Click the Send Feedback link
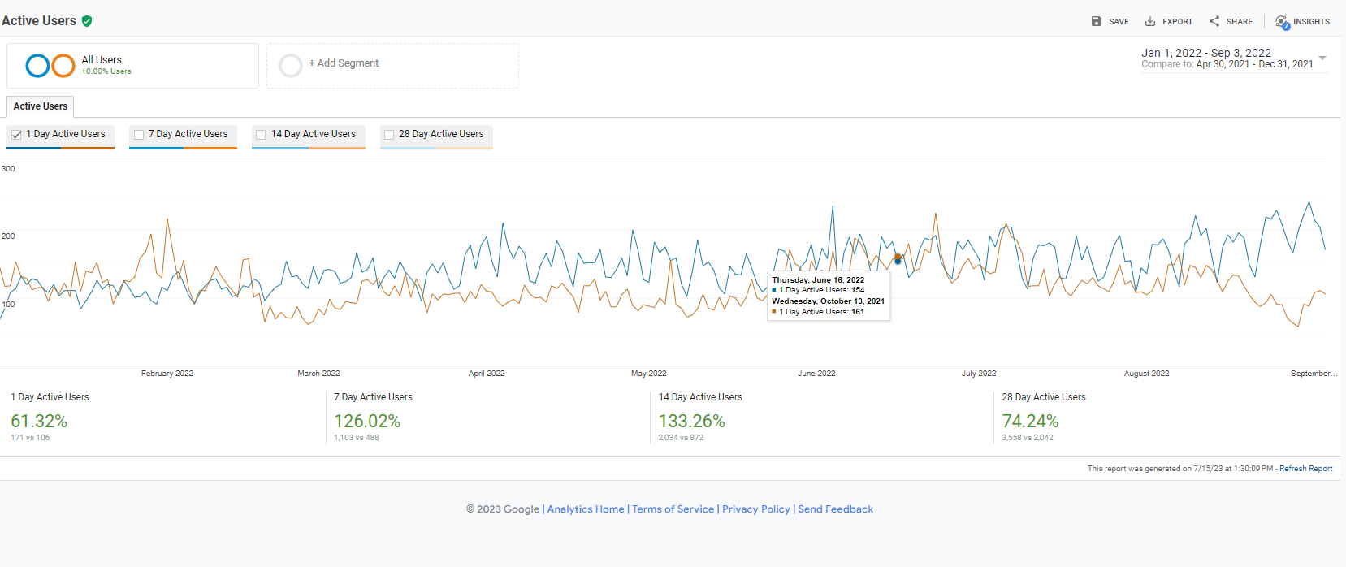 coord(835,509)
